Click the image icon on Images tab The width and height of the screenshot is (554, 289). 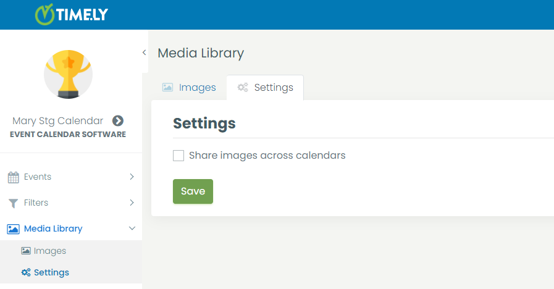coord(167,87)
